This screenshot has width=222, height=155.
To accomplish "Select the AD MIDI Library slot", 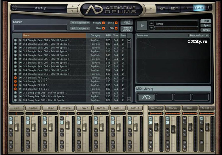I will pos(146,97).
